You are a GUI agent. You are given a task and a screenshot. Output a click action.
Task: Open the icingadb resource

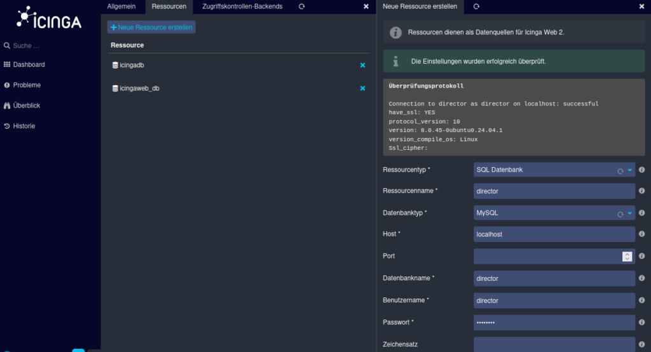132,65
